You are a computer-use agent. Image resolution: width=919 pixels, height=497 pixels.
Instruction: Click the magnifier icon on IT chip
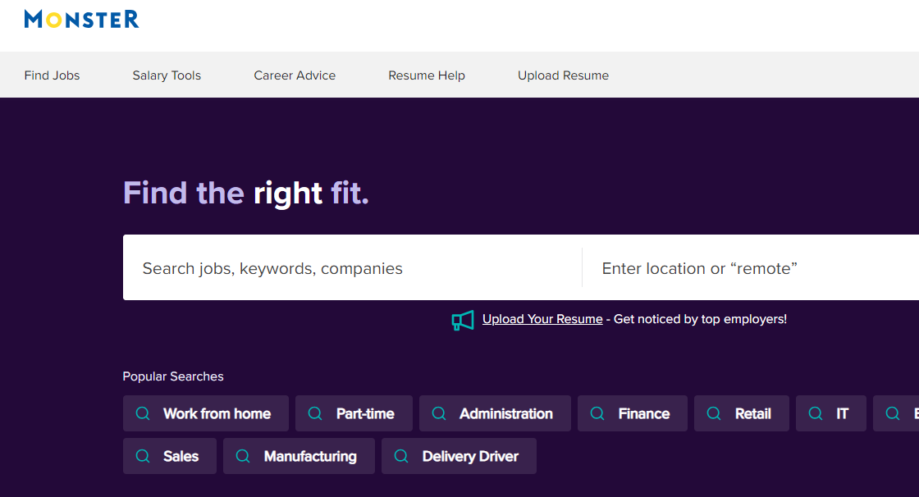[816, 413]
